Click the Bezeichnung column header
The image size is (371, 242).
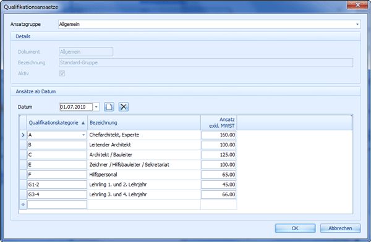click(144, 123)
